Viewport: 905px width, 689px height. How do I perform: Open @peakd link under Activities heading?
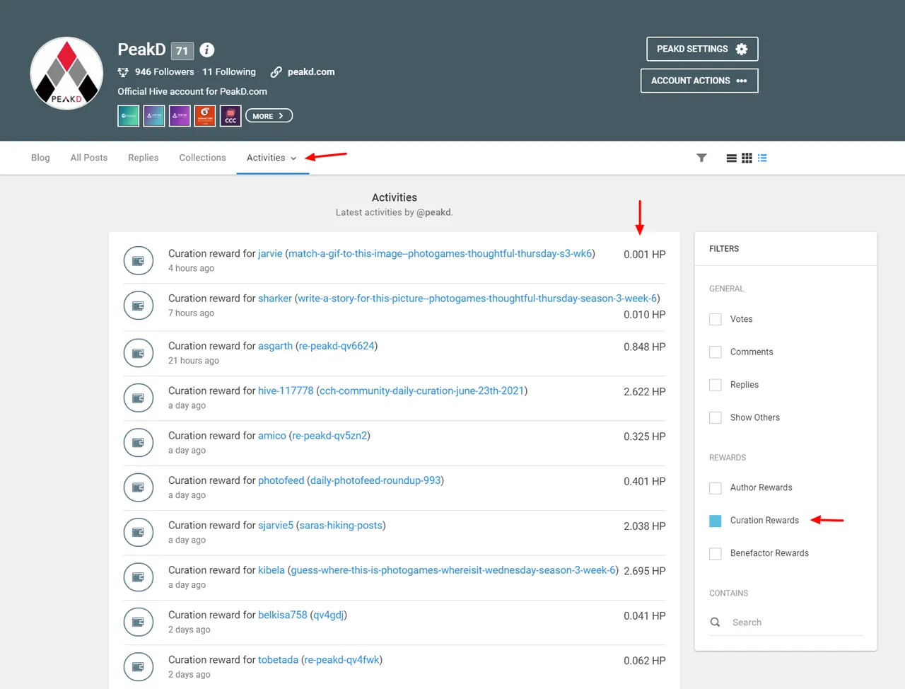433,212
